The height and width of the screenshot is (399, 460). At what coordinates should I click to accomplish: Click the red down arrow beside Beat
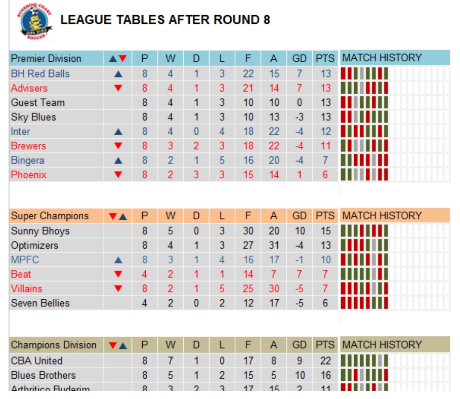[118, 274]
